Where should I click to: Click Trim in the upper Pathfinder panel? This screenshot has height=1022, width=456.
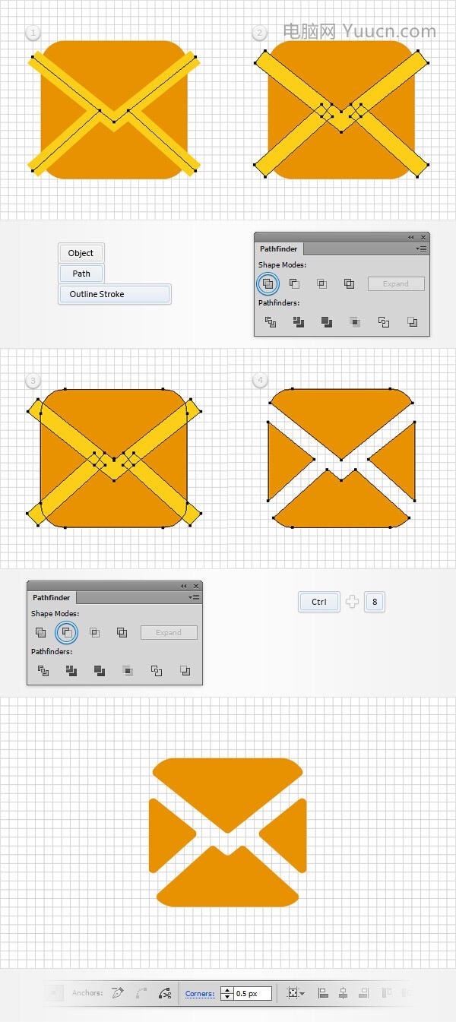pos(299,322)
